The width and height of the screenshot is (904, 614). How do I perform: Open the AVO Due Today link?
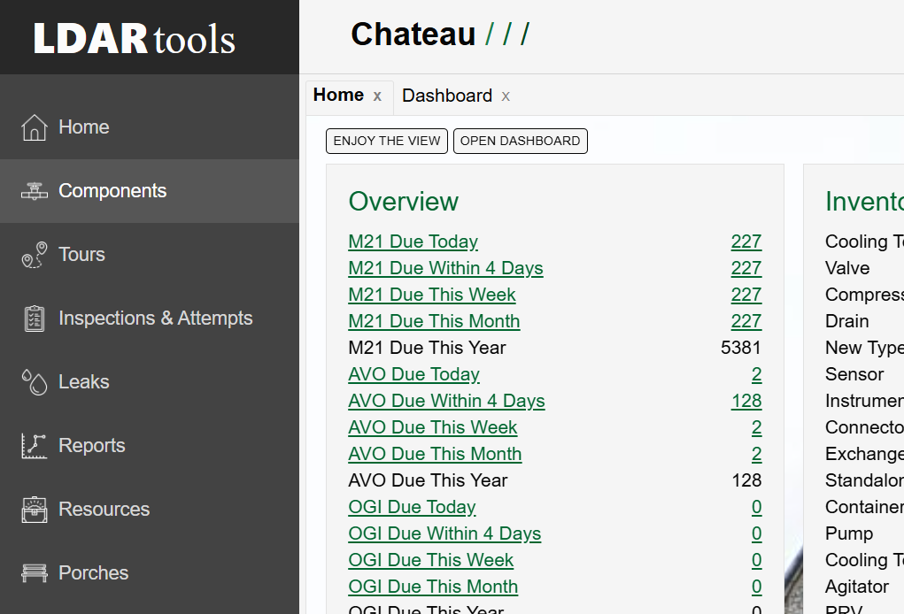coord(414,374)
